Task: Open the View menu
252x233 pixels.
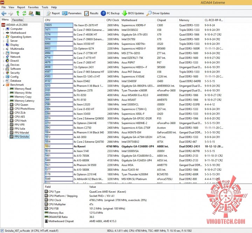Action: pyautogui.click(x=11, y=7)
